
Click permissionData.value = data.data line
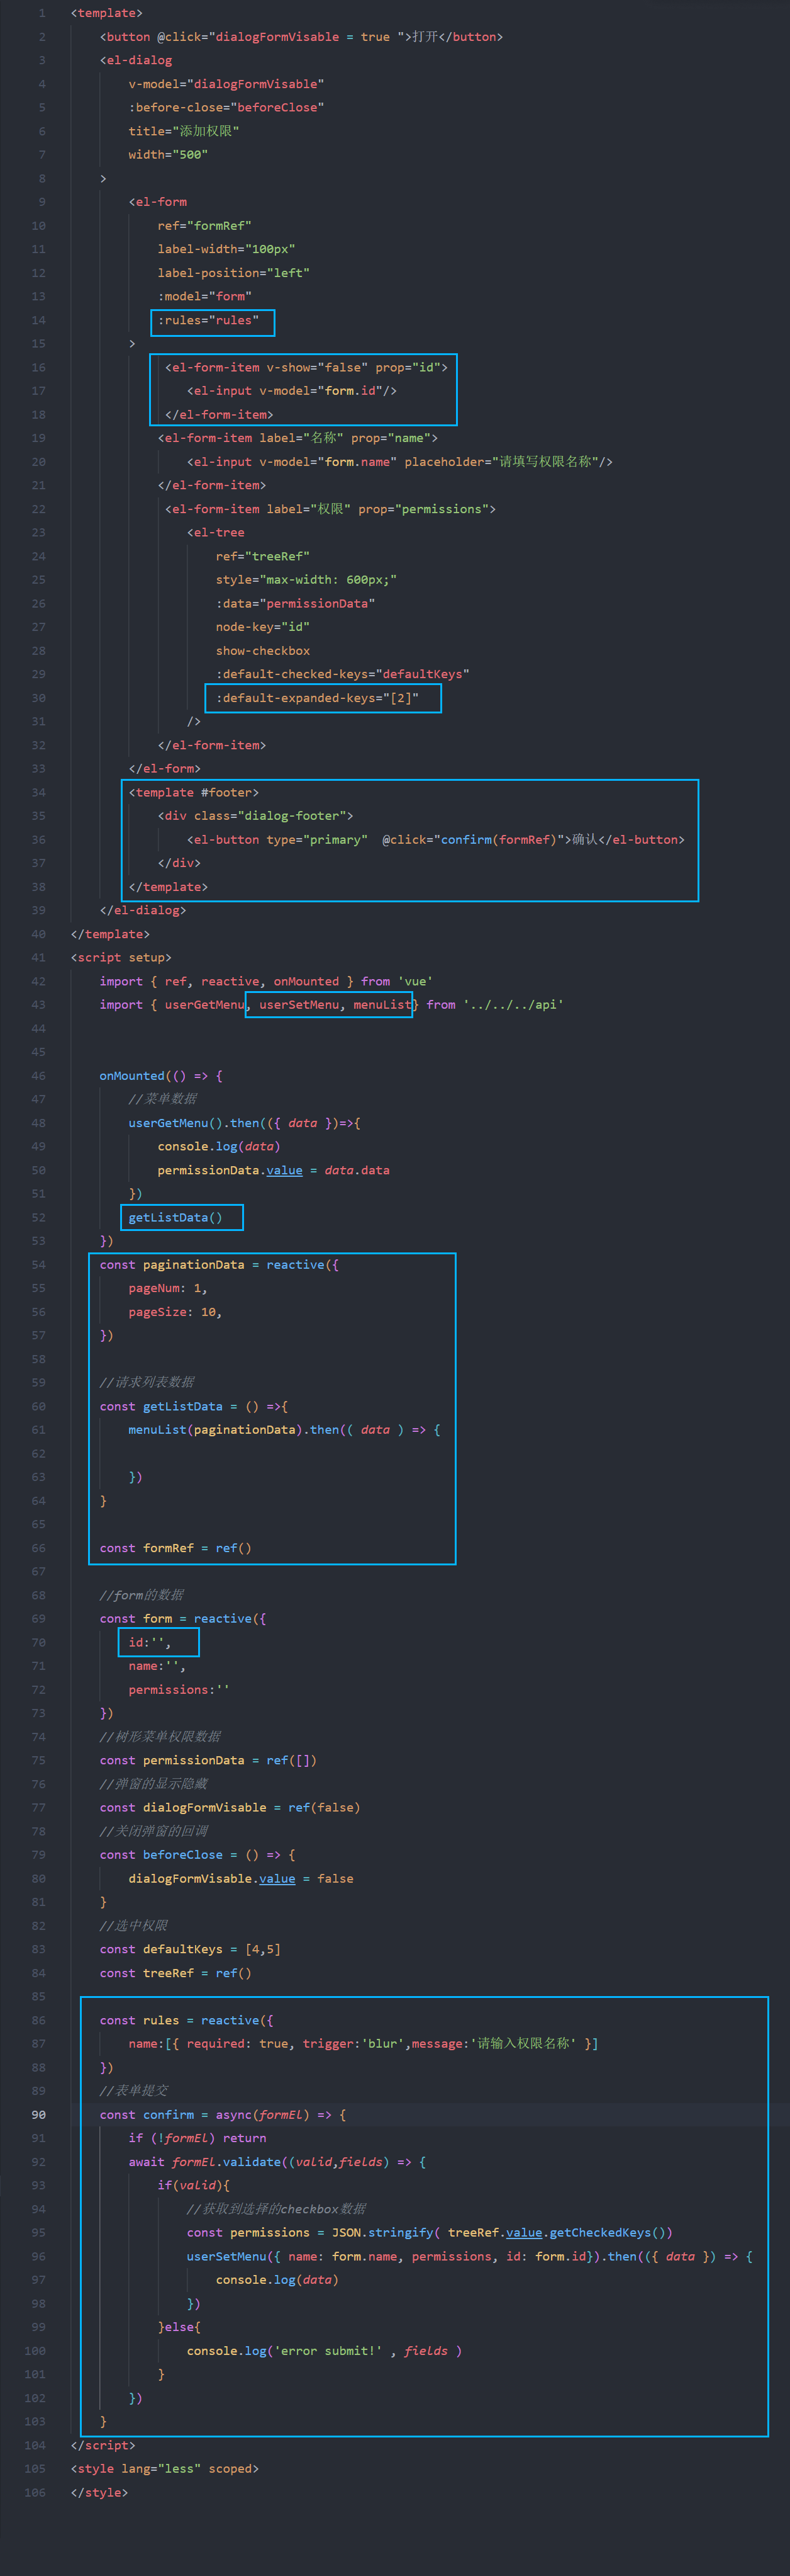click(x=274, y=1170)
